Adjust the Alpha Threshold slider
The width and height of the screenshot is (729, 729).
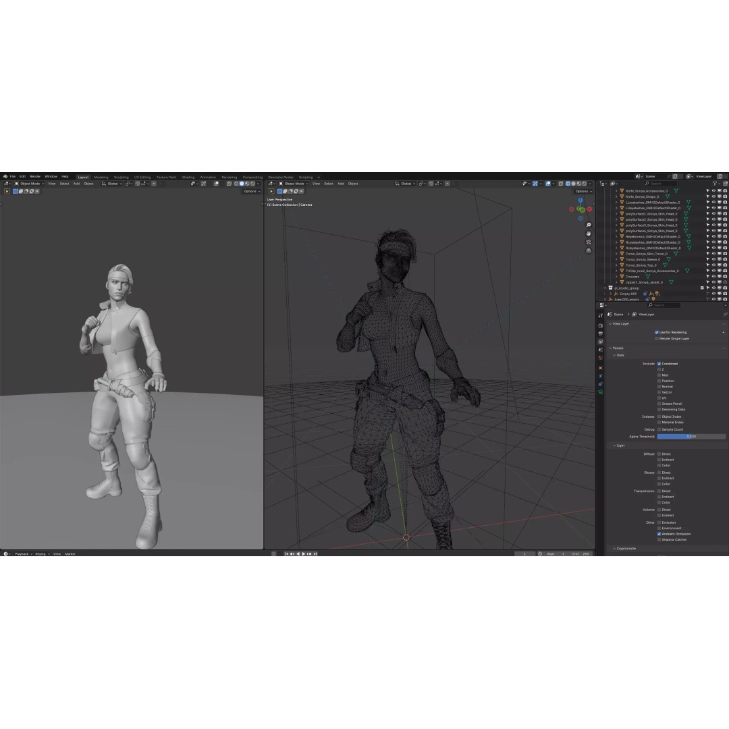pyautogui.click(x=691, y=437)
